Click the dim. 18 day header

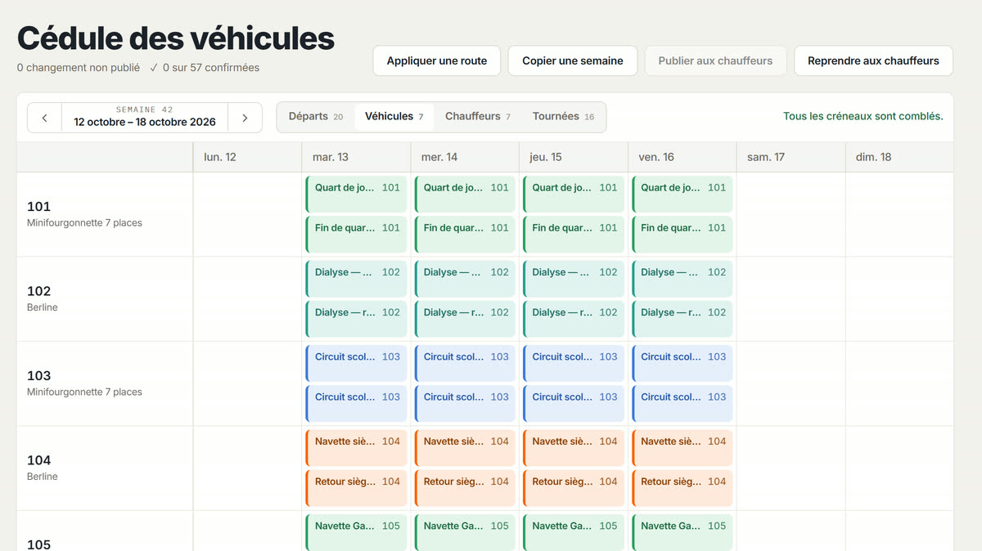899,157
